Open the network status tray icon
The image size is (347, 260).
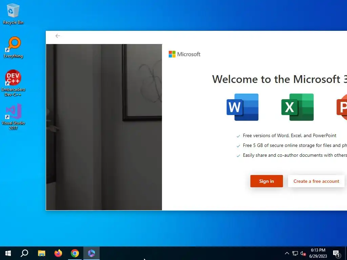pyautogui.click(x=295, y=253)
